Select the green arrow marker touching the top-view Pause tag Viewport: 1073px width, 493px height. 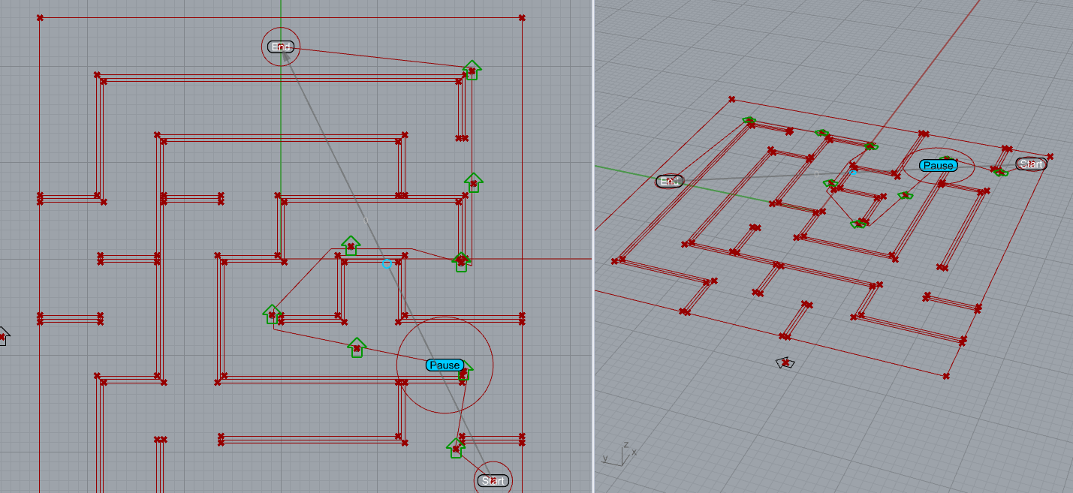(466, 371)
